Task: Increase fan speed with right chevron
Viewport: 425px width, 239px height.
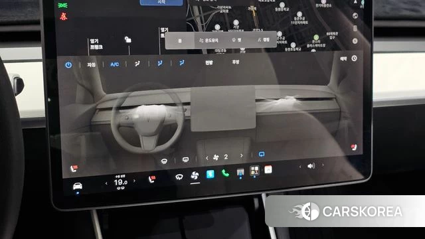Action: 241,155
